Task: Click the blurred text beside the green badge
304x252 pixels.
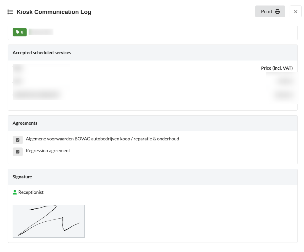Action: pos(41,32)
